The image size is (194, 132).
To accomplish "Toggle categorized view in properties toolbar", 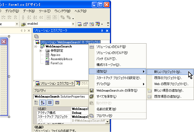I will click(x=36, y=103).
